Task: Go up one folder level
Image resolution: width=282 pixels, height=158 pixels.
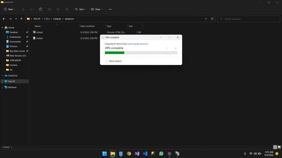Action: (x=22, y=19)
